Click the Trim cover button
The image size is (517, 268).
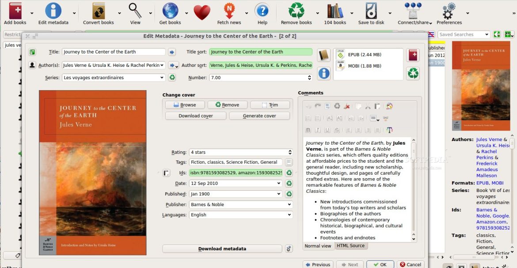tap(270, 105)
